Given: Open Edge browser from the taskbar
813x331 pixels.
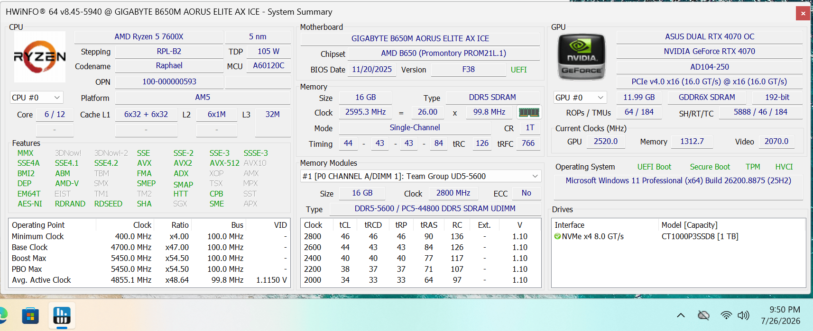Looking at the screenshot, I should (3, 316).
